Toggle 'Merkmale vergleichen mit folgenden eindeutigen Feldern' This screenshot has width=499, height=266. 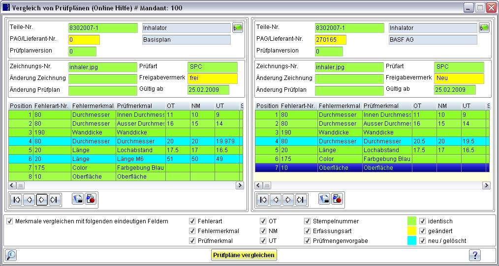(10, 221)
